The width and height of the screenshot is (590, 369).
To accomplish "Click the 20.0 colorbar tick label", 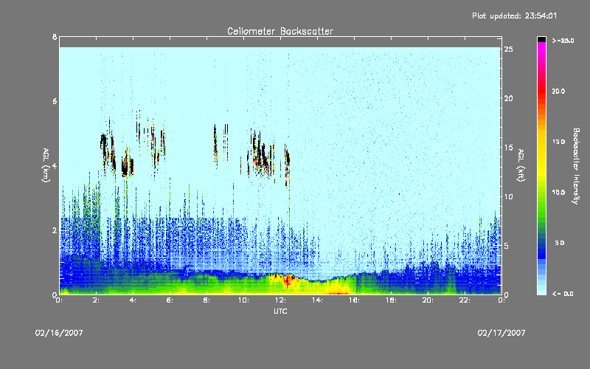I will (x=558, y=91).
